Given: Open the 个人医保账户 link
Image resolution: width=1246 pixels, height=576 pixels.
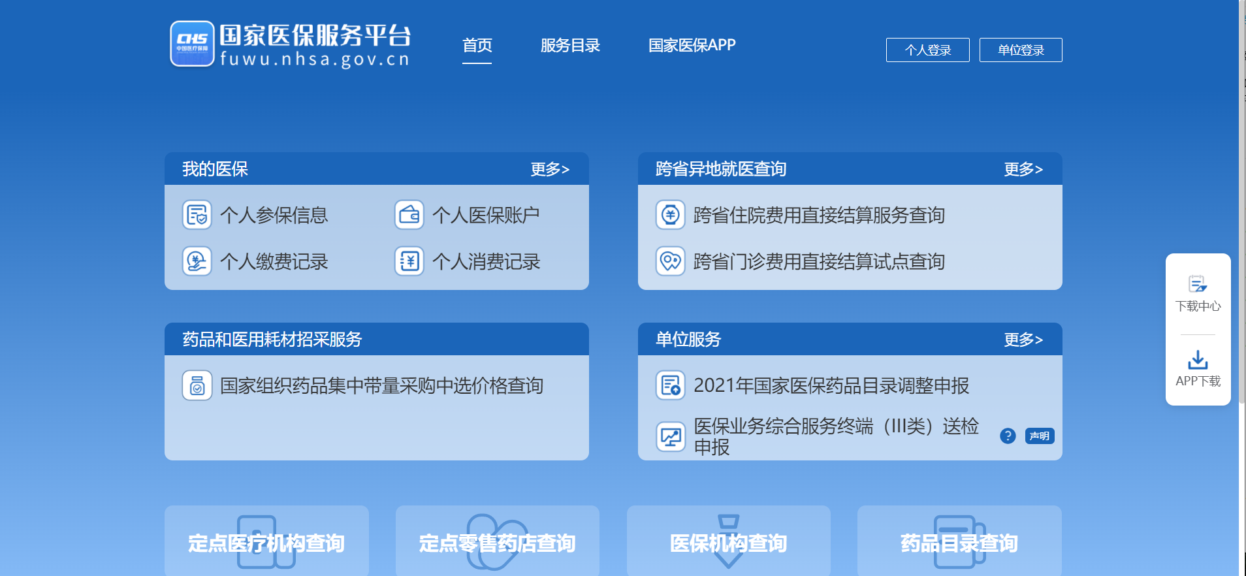Looking at the screenshot, I should (486, 215).
